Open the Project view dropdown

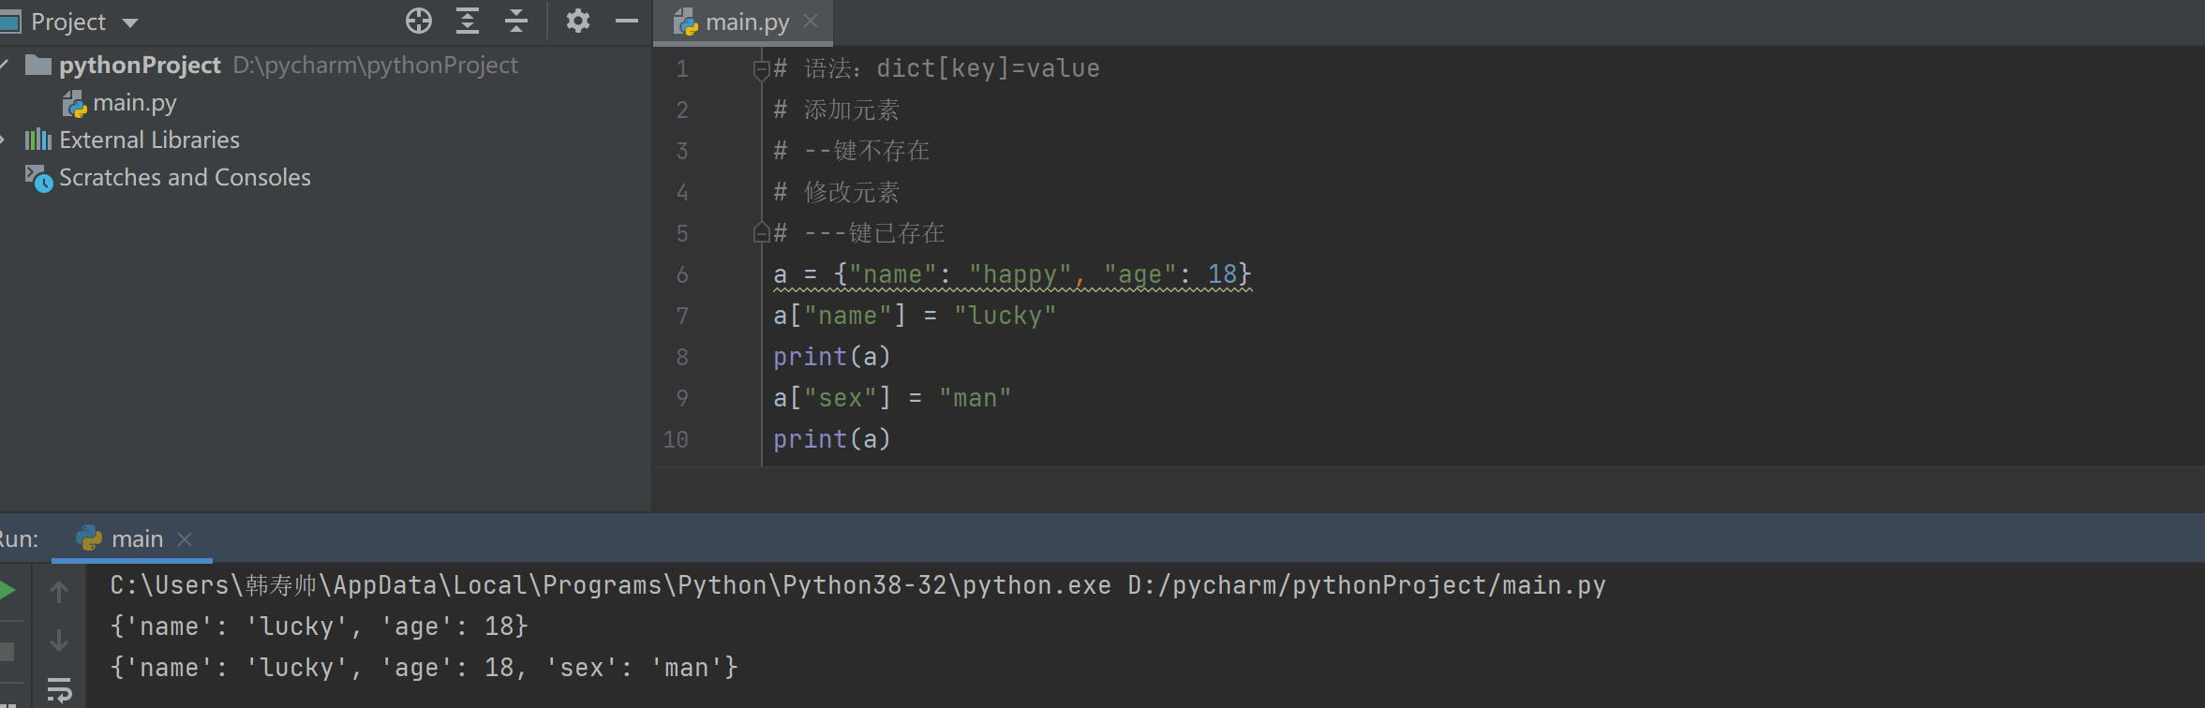[130, 22]
